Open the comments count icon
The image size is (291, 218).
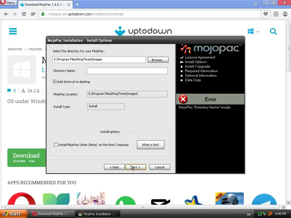(x=9, y=91)
